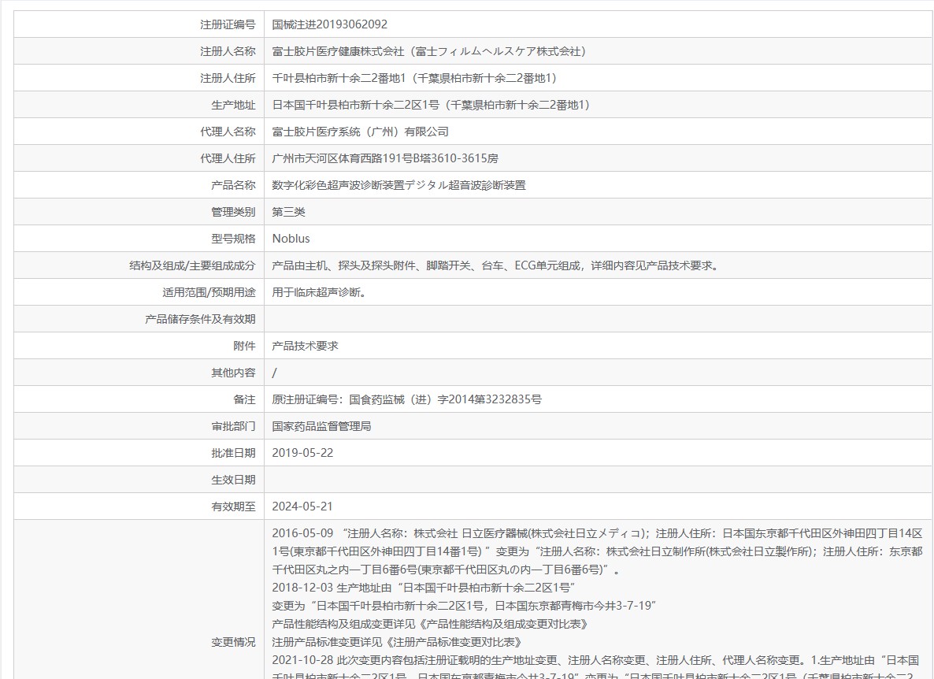Select change entry dated 2018-12-03
Viewport: 934px width, 679px height.
(x=423, y=588)
